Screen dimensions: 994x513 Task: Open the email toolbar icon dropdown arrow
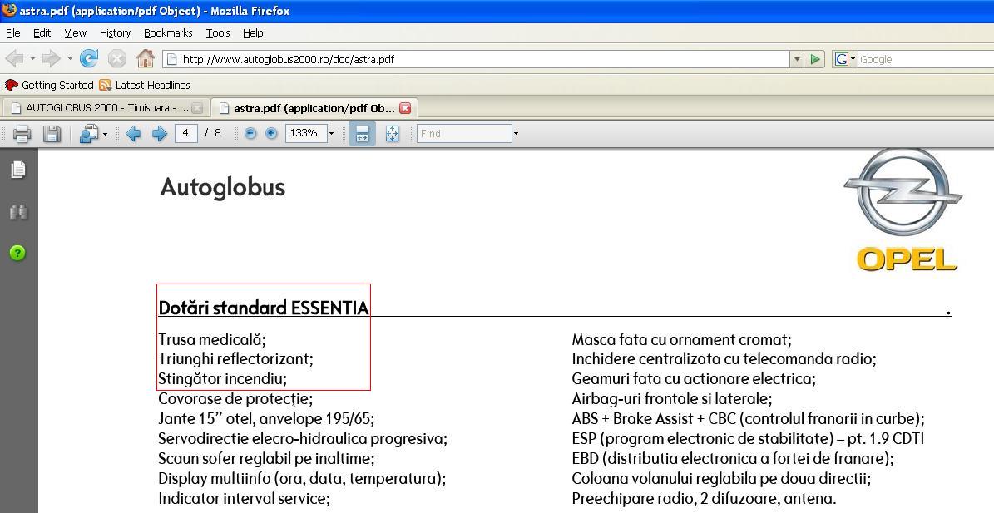point(105,134)
